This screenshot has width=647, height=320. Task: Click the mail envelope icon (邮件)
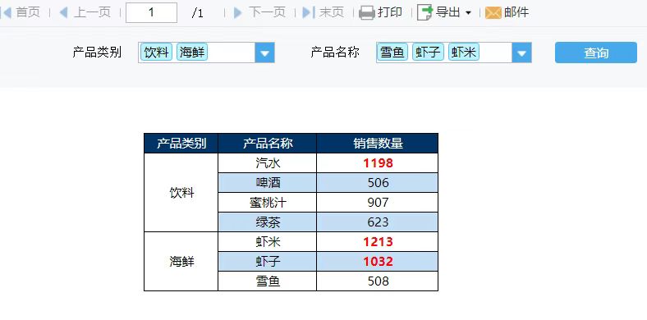[493, 13]
